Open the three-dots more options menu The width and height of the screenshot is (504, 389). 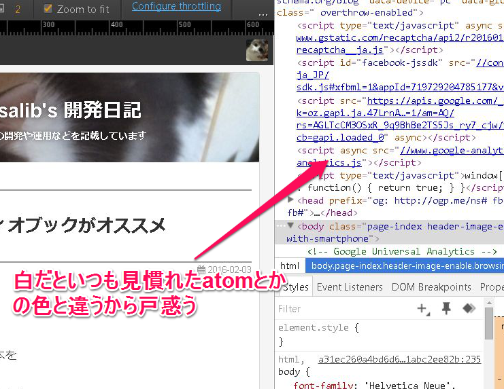pos(263,15)
